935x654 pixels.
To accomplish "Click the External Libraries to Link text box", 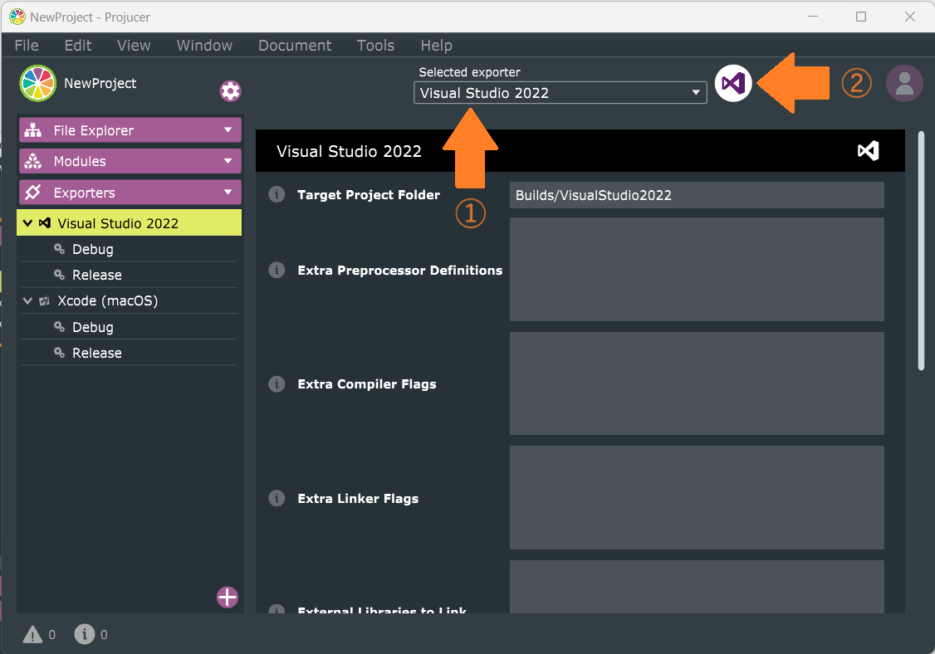I will point(697,587).
